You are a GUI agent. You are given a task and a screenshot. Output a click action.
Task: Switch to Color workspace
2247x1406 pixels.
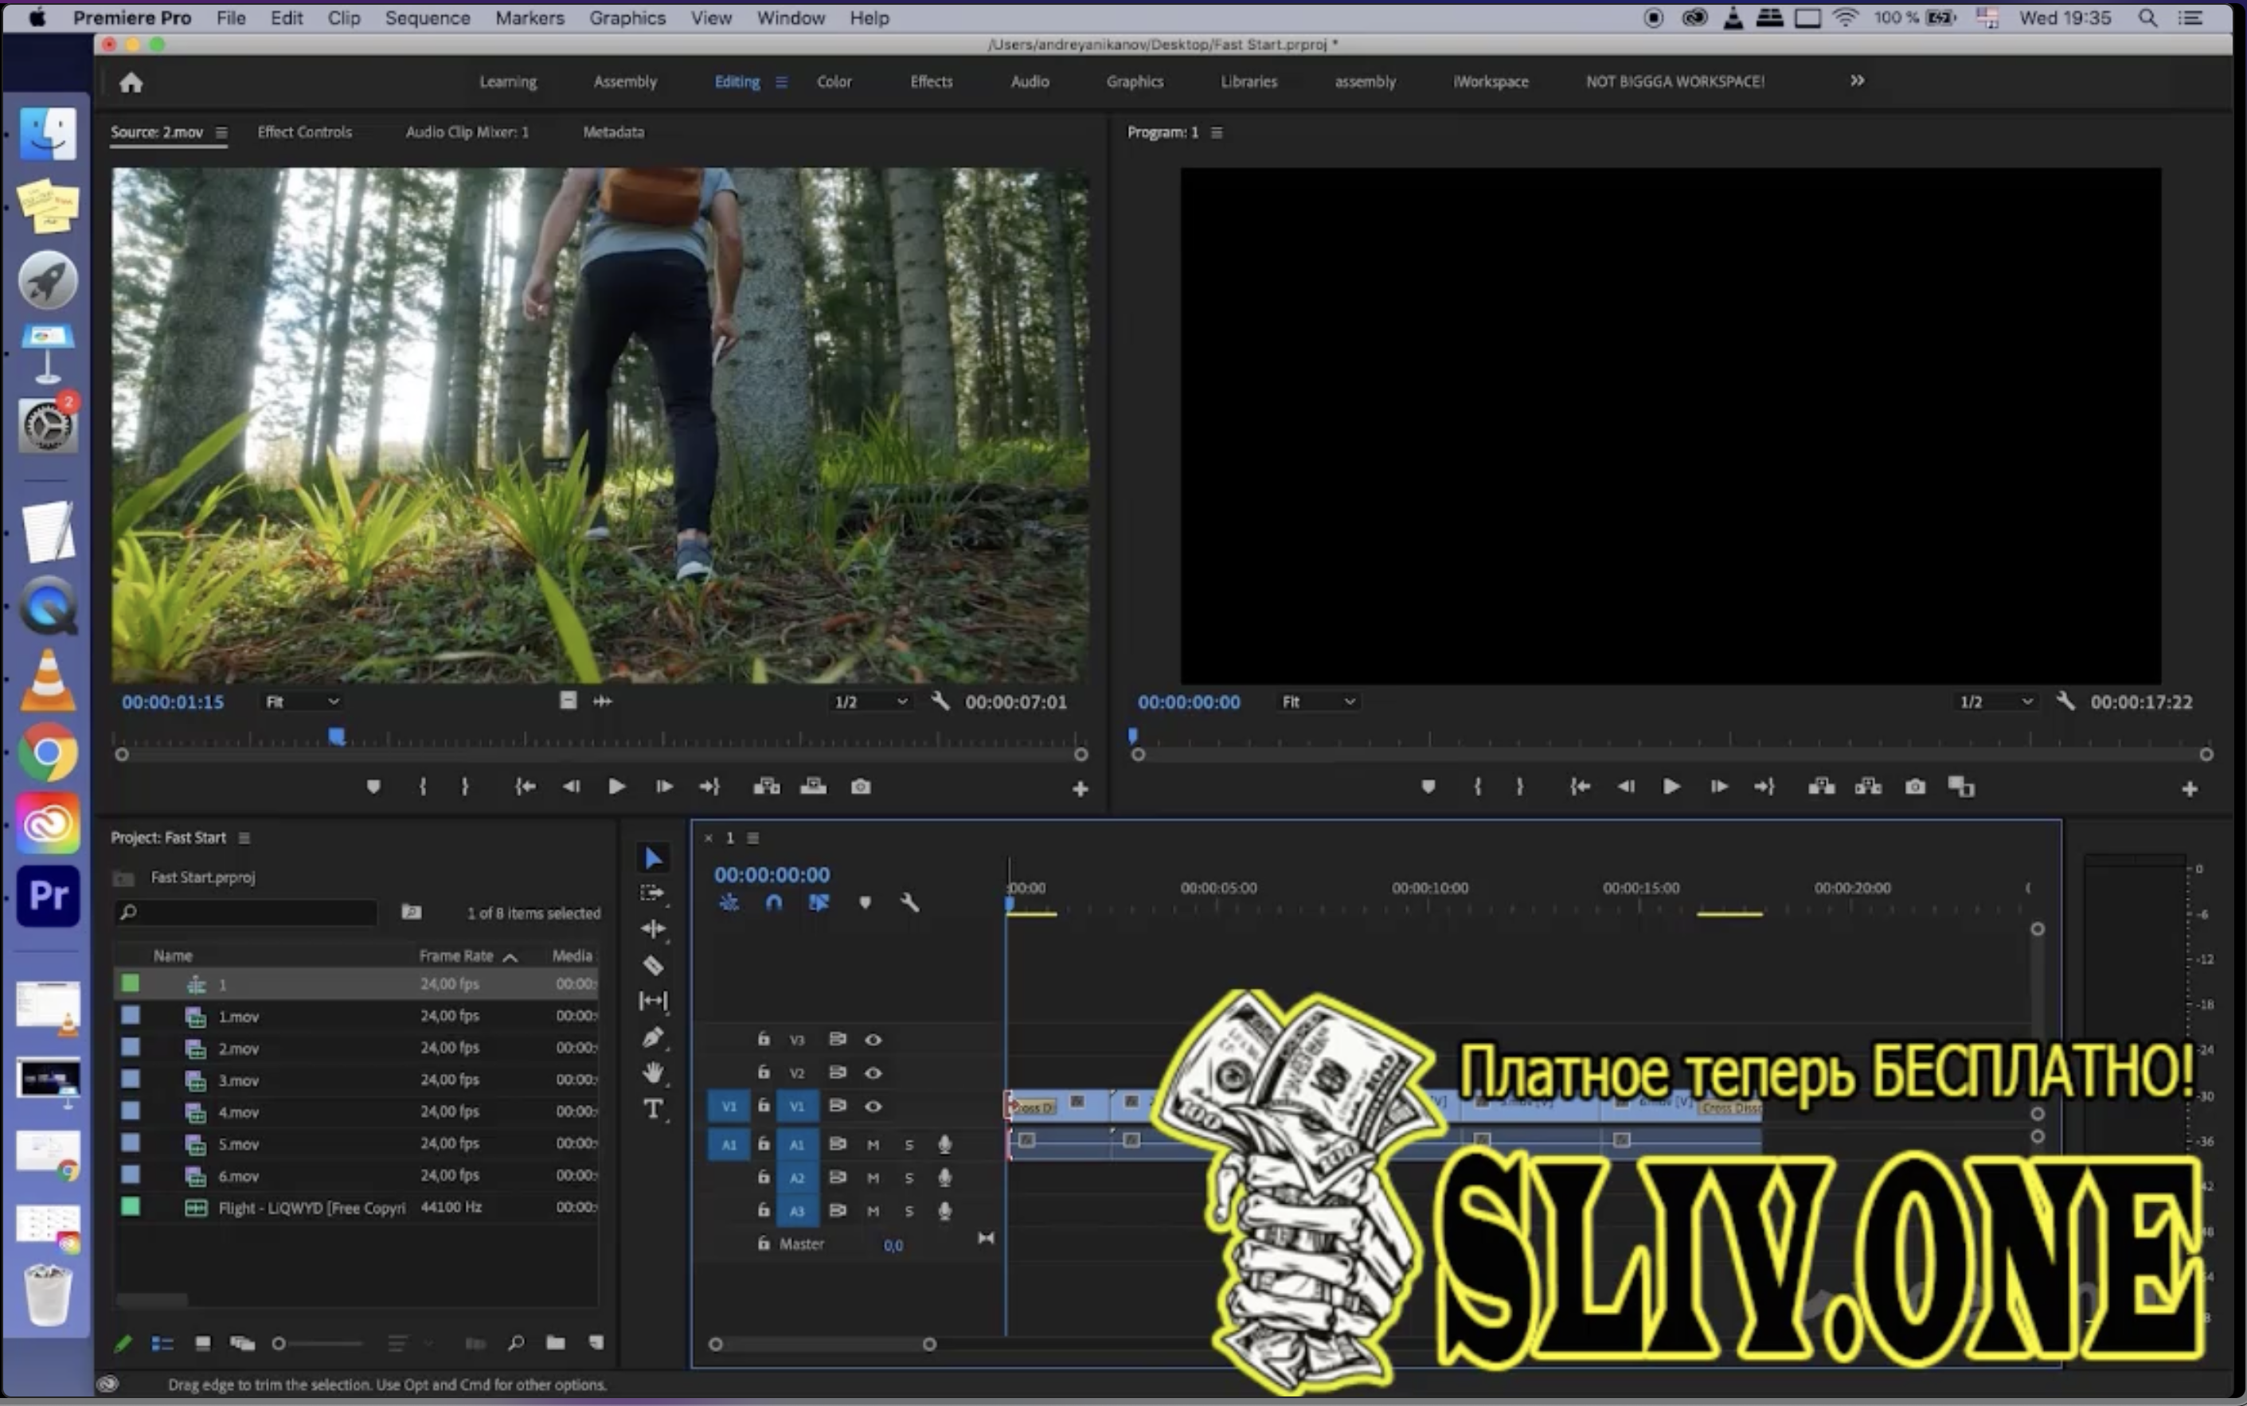pos(834,82)
